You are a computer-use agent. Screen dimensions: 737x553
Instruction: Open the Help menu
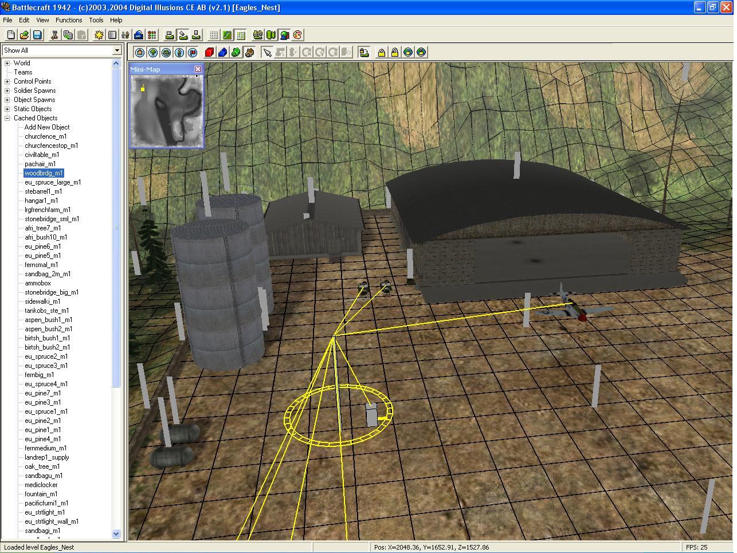coord(116,20)
